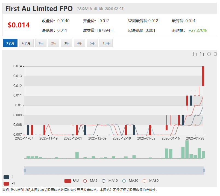This screenshot has width=220, height=196.
Task: Click the 0.007 y-axis label
Action: click(x=18, y=135)
